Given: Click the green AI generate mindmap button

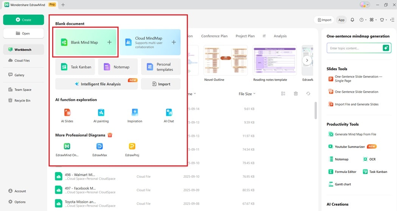Looking at the screenshot, I should tap(386, 48).
